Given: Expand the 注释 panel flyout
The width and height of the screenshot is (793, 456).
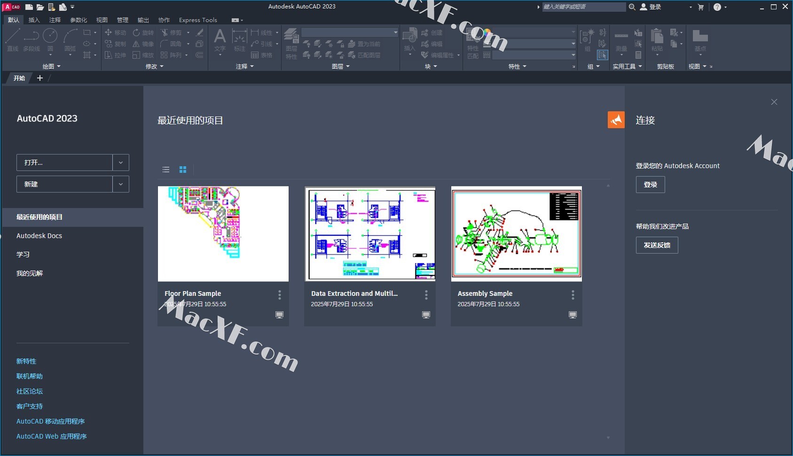Looking at the screenshot, I should tap(245, 67).
